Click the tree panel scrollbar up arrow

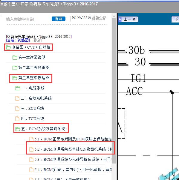pyautogui.click(x=114, y=16)
